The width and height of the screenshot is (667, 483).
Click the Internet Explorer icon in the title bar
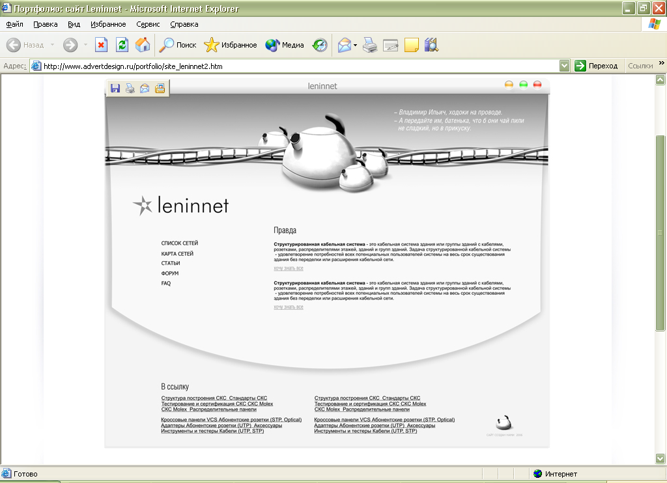(7, 8)
